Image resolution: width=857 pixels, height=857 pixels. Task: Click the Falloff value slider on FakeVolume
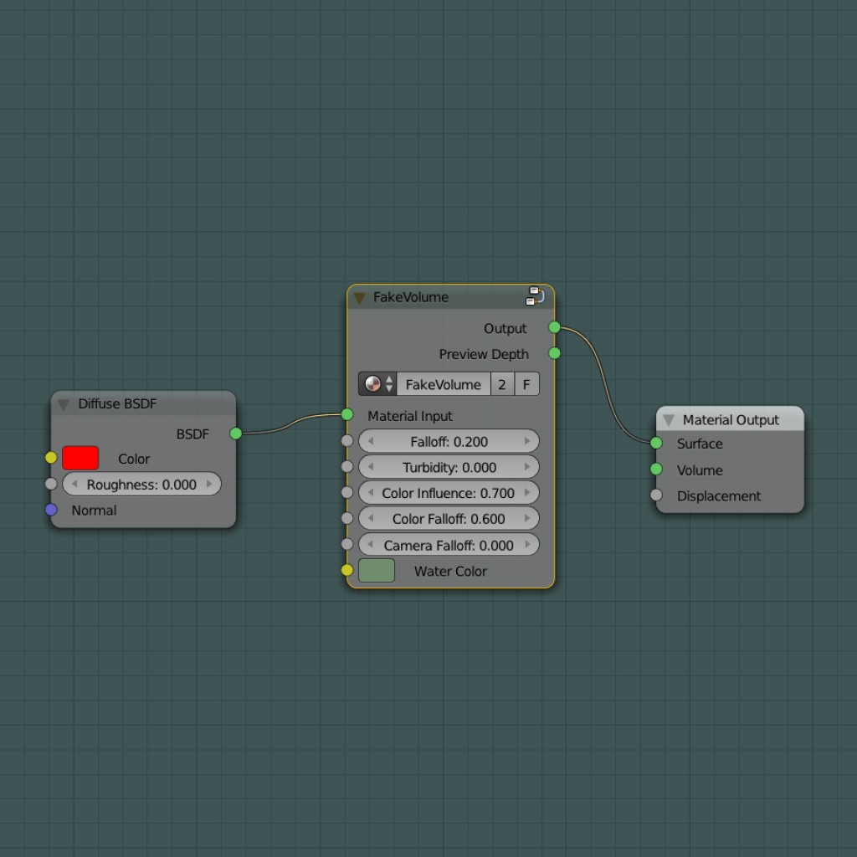[x=449, y=441]
